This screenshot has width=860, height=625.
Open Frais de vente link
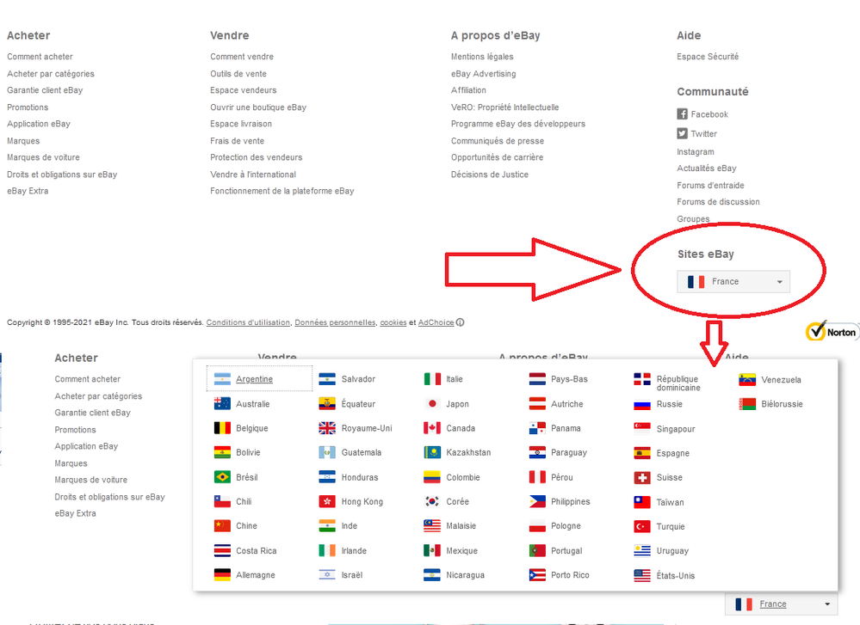(x=237, y=141)
